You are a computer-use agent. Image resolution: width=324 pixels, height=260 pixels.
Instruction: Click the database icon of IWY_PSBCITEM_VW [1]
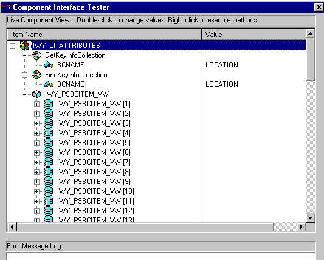pyautogui.click(x=49, y=104)
